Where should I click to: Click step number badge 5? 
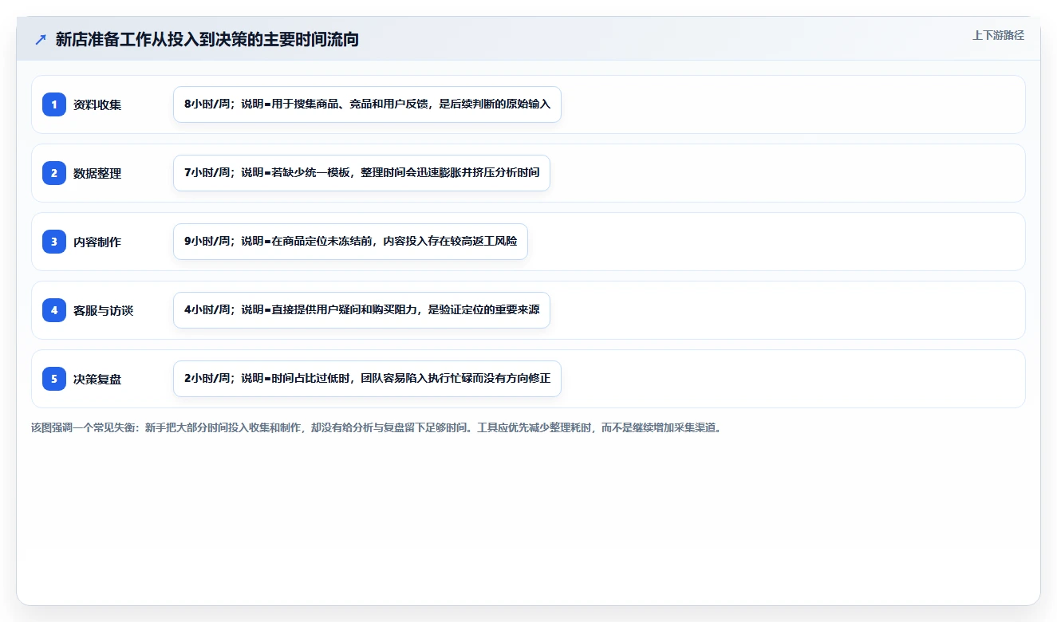coord(54,379)
